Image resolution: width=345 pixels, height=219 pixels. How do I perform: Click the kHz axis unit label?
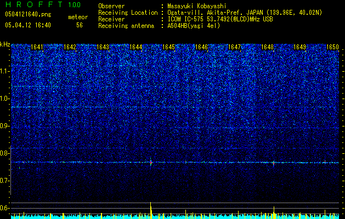(x=5, y=44)
